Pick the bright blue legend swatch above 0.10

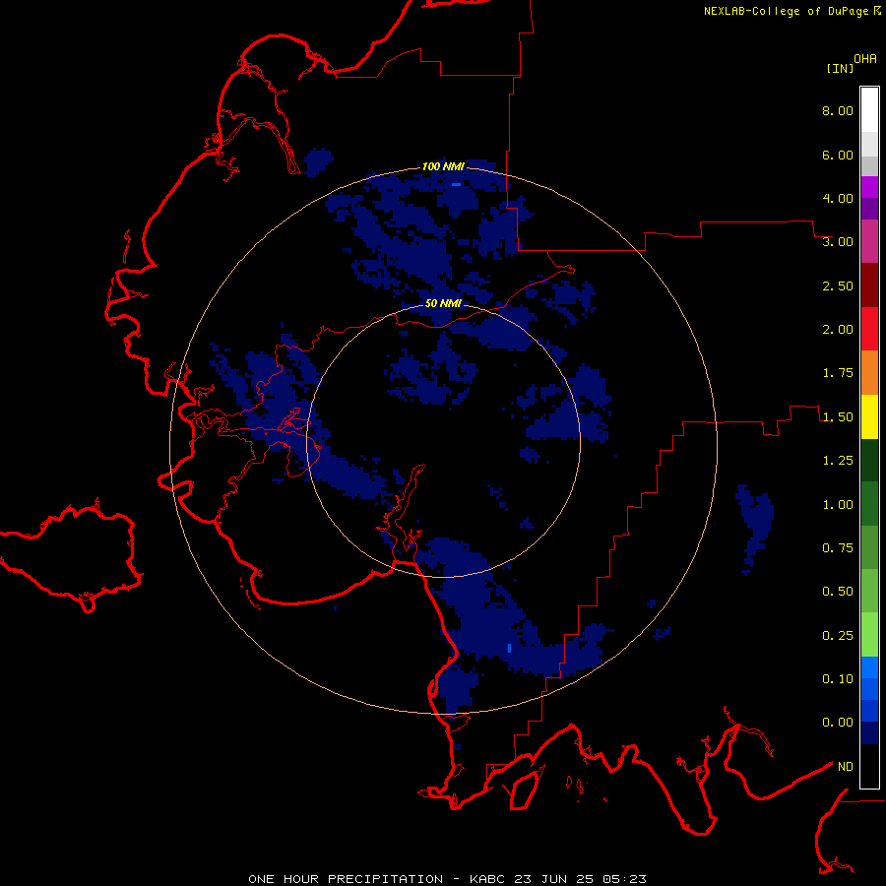[869, 667]
